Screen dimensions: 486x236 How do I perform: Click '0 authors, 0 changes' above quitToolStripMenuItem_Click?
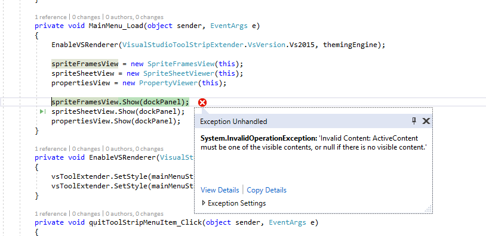[x=134, y=214]
